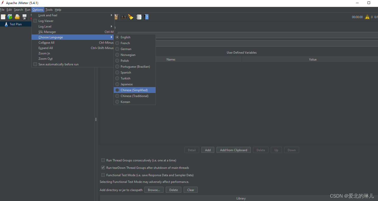
Task: Open SSL Manager from Options menu
Action: click(73, 32)
